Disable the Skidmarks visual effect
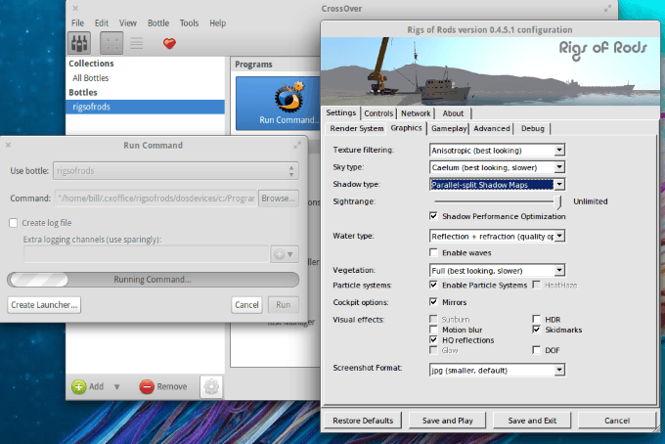 [536, 330]
